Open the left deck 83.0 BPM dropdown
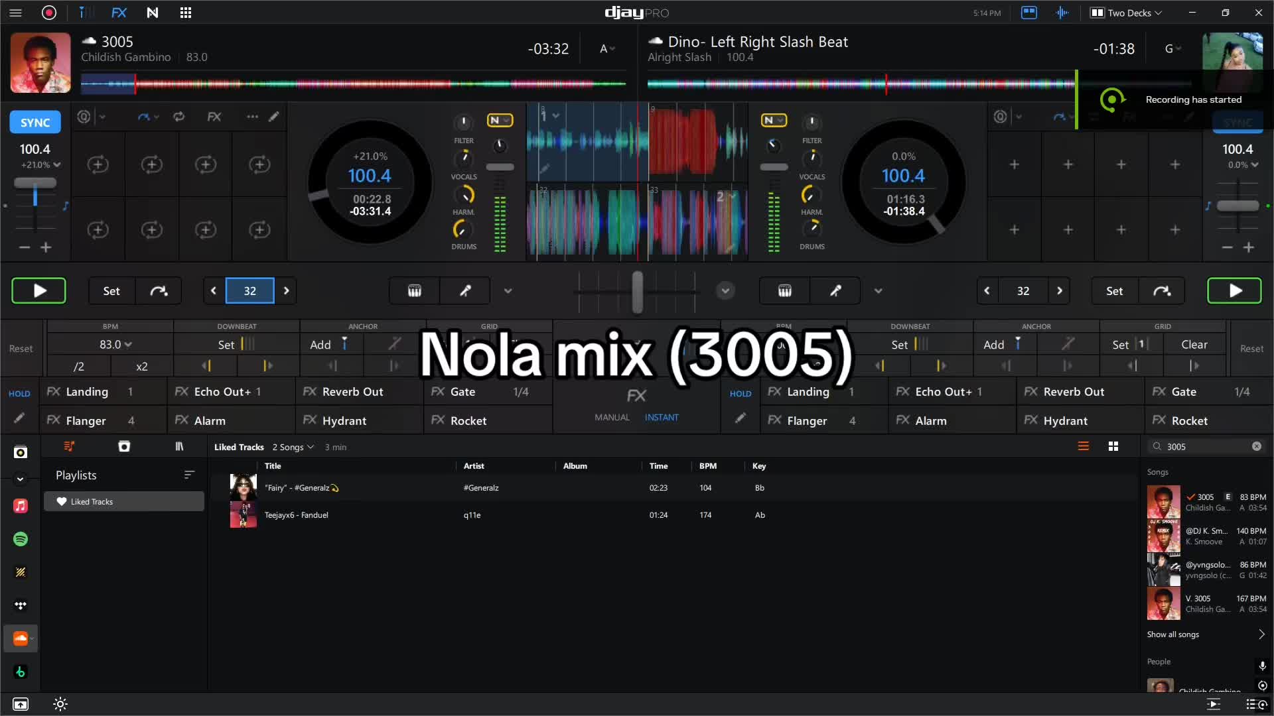 [x=115, y=345]
